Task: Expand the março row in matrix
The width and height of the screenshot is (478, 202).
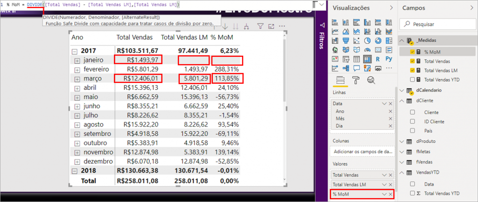Action: pyautogui.click(x=77, y=78)
